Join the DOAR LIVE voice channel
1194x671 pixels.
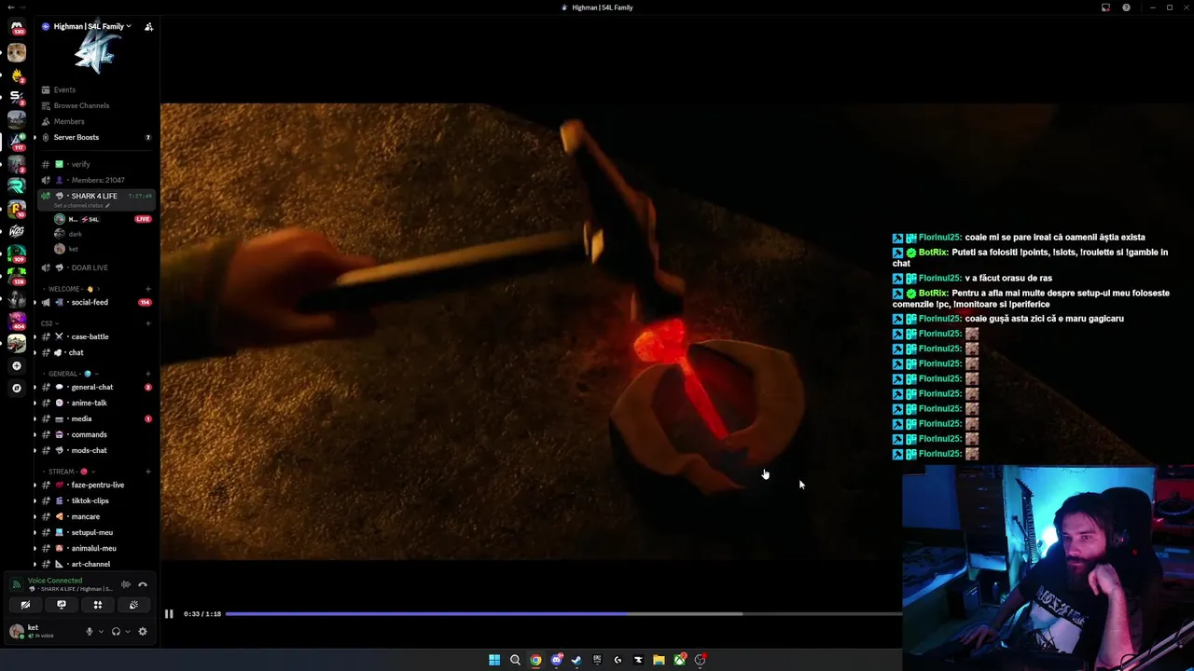tap(90, 267)
